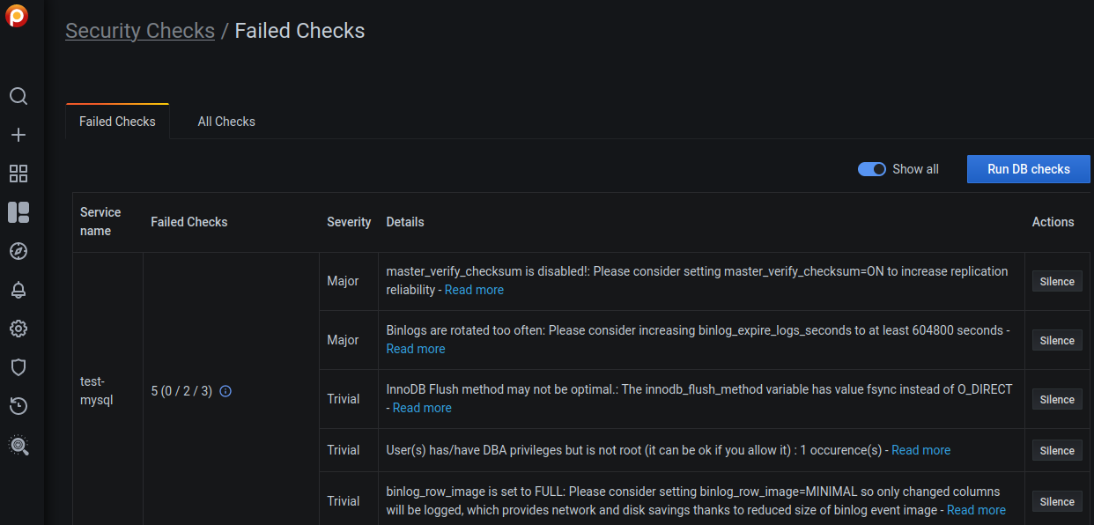Open the PMM home logo
This screenshot has height=525, width=1094.
coord(18,16)
